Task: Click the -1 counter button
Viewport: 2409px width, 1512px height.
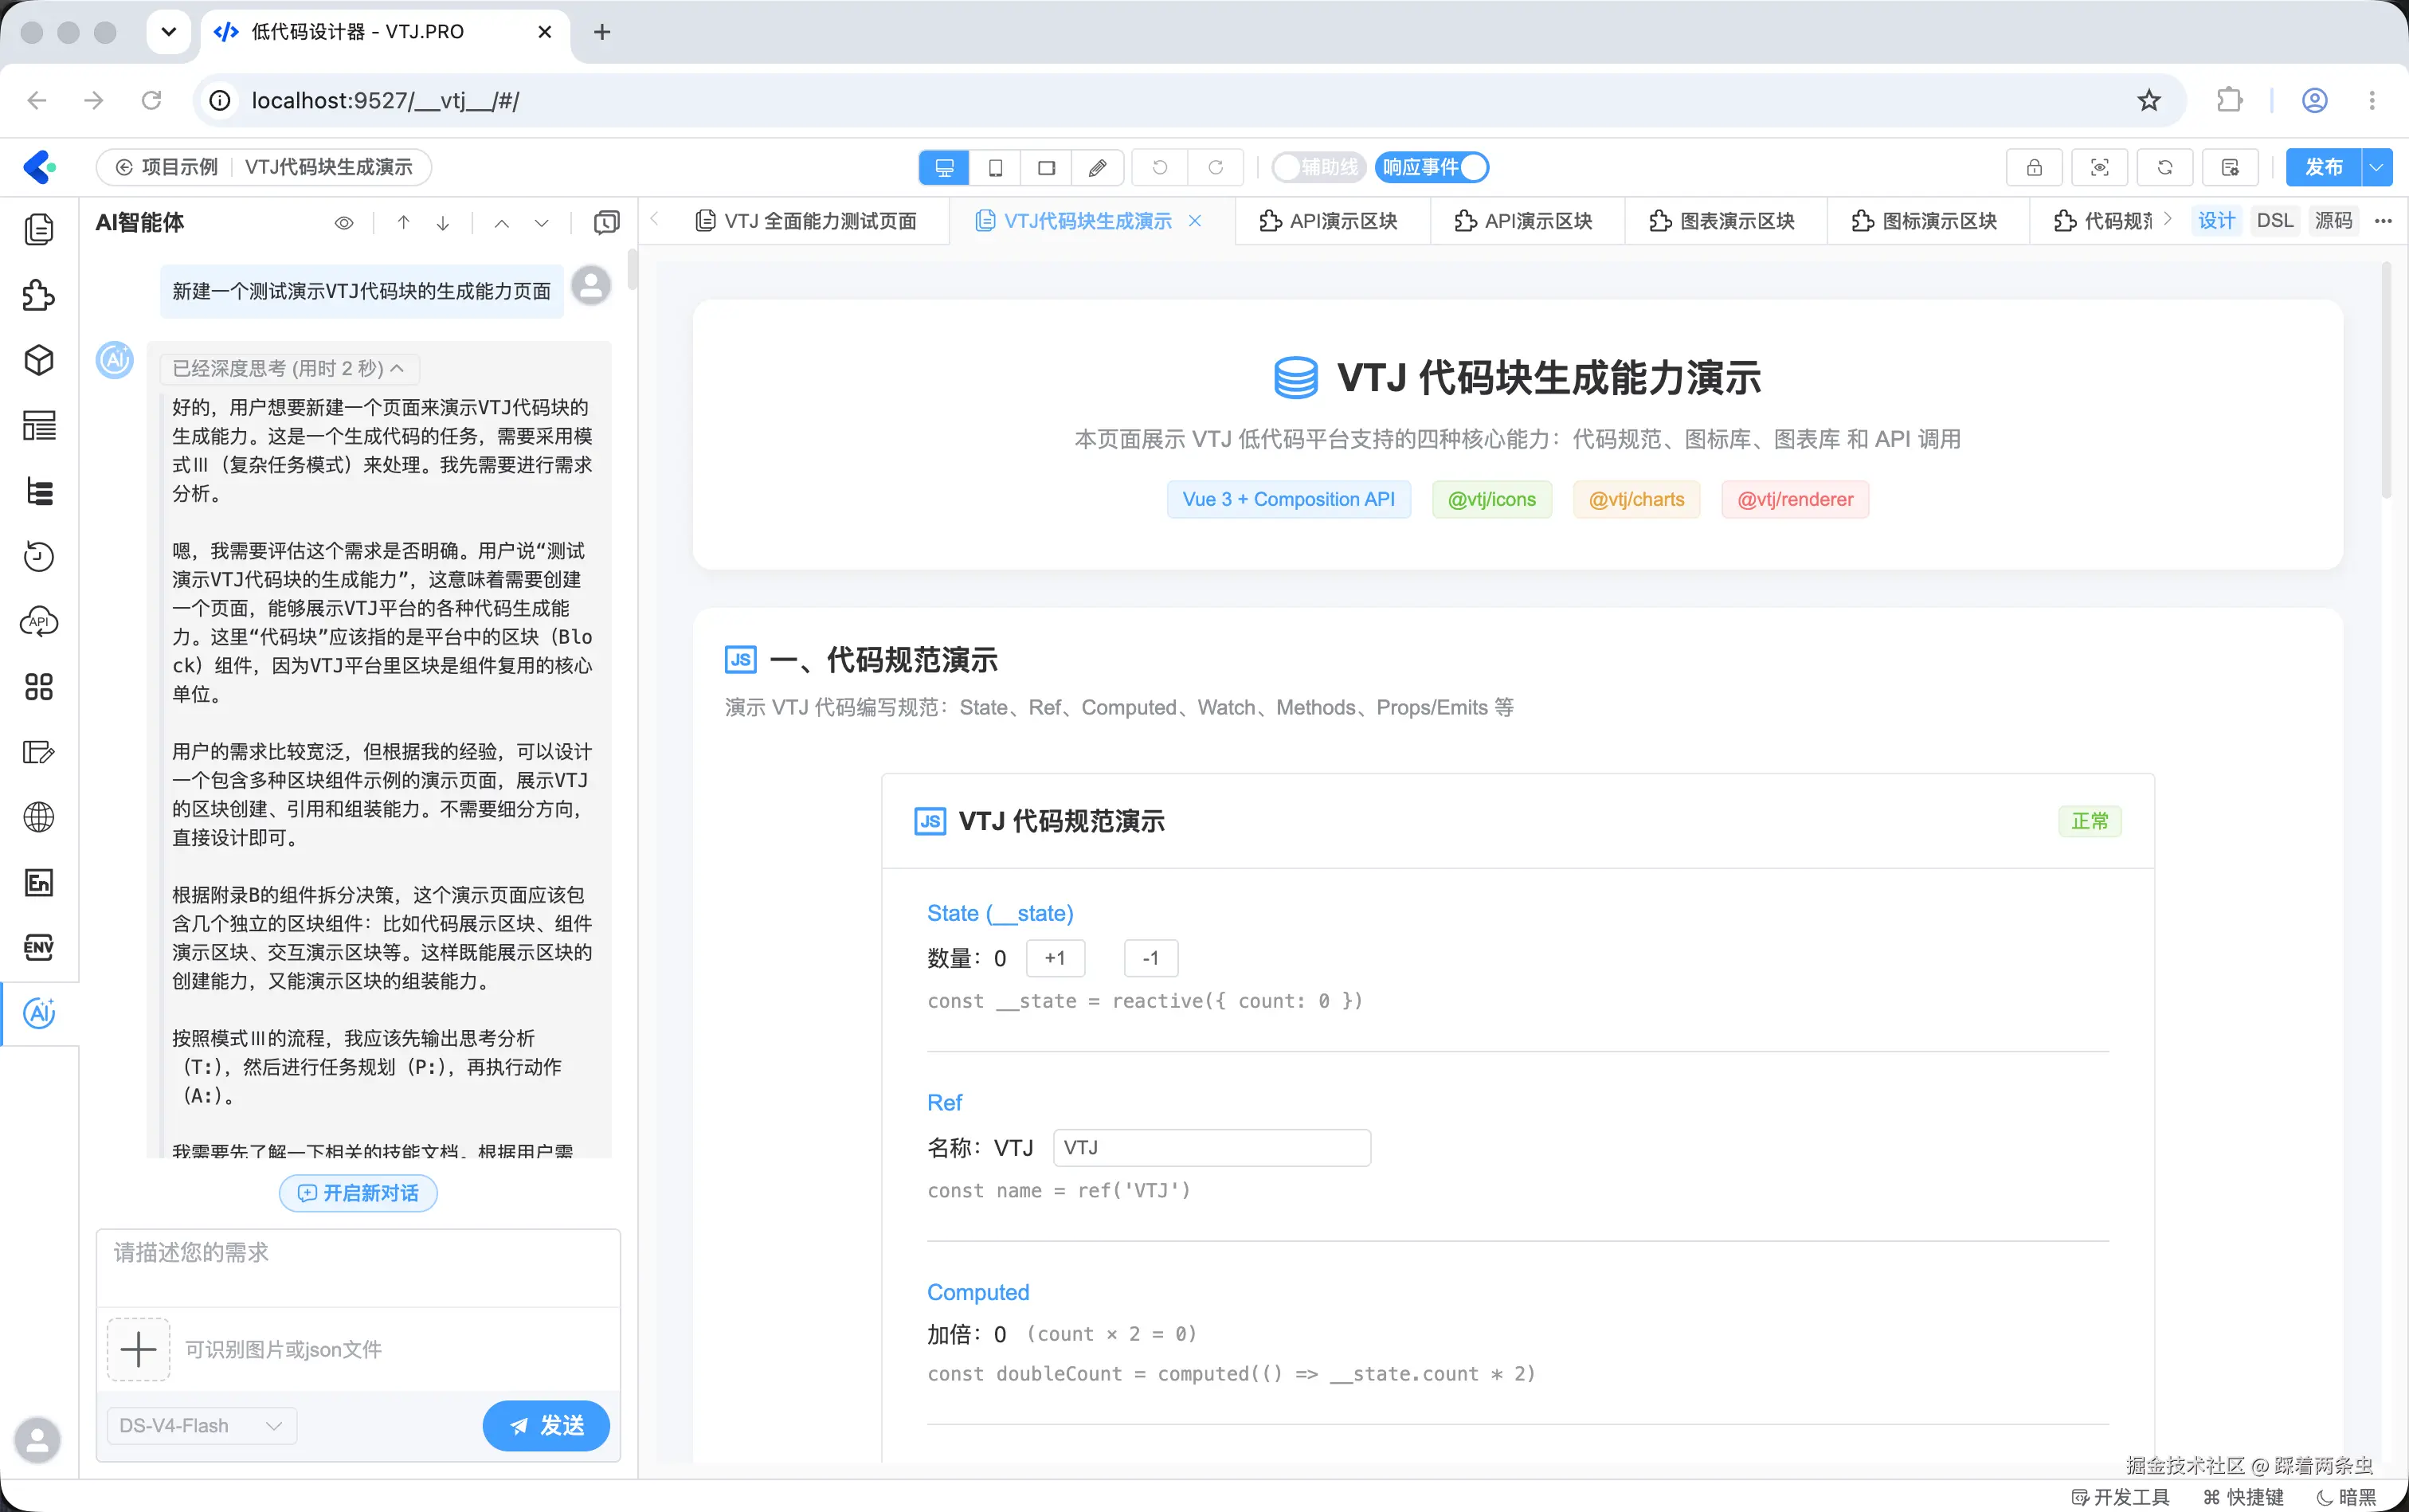Action: [1151, 958]
